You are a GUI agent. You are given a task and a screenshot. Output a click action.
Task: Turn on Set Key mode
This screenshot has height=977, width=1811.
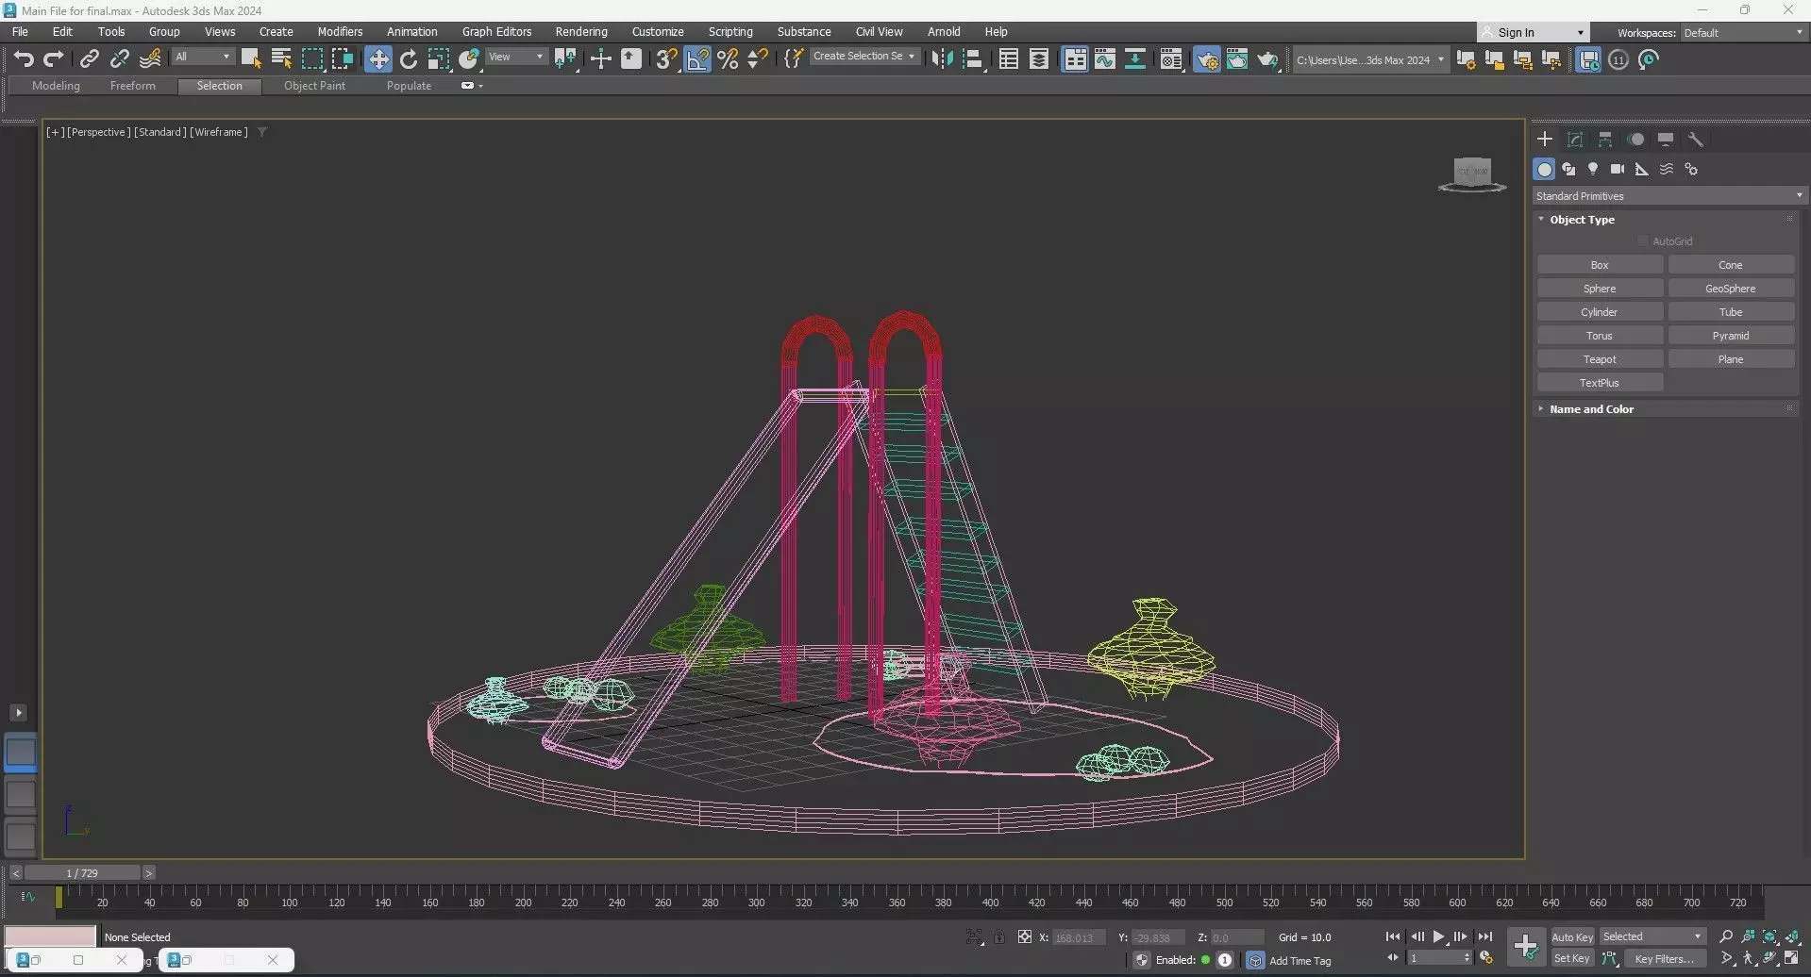tap(1572, 958)
